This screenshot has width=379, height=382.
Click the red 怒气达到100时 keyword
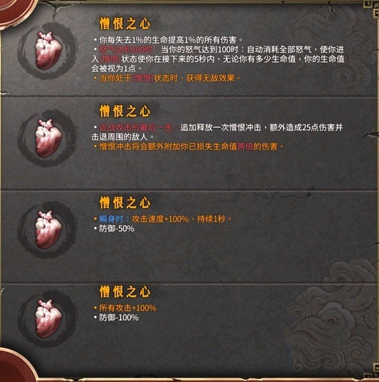pyautogui.click(x=126, y=49)
